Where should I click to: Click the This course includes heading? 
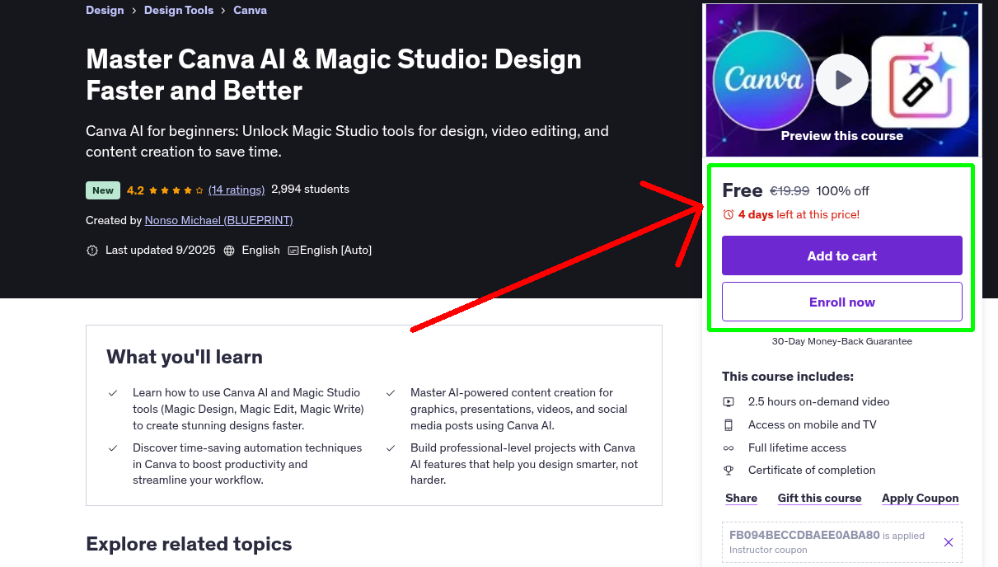pos(788,377)
